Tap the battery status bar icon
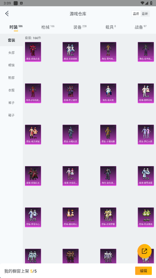This screenshot has width=156, height=278. [151, 3]
